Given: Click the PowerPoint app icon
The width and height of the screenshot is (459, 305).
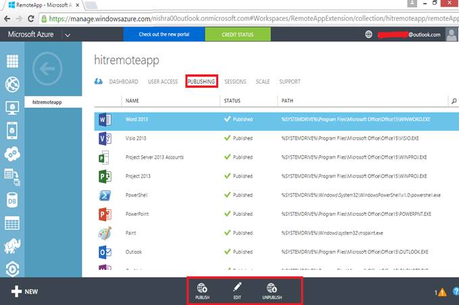Looking at the screenshot, I should click(105, 214).
